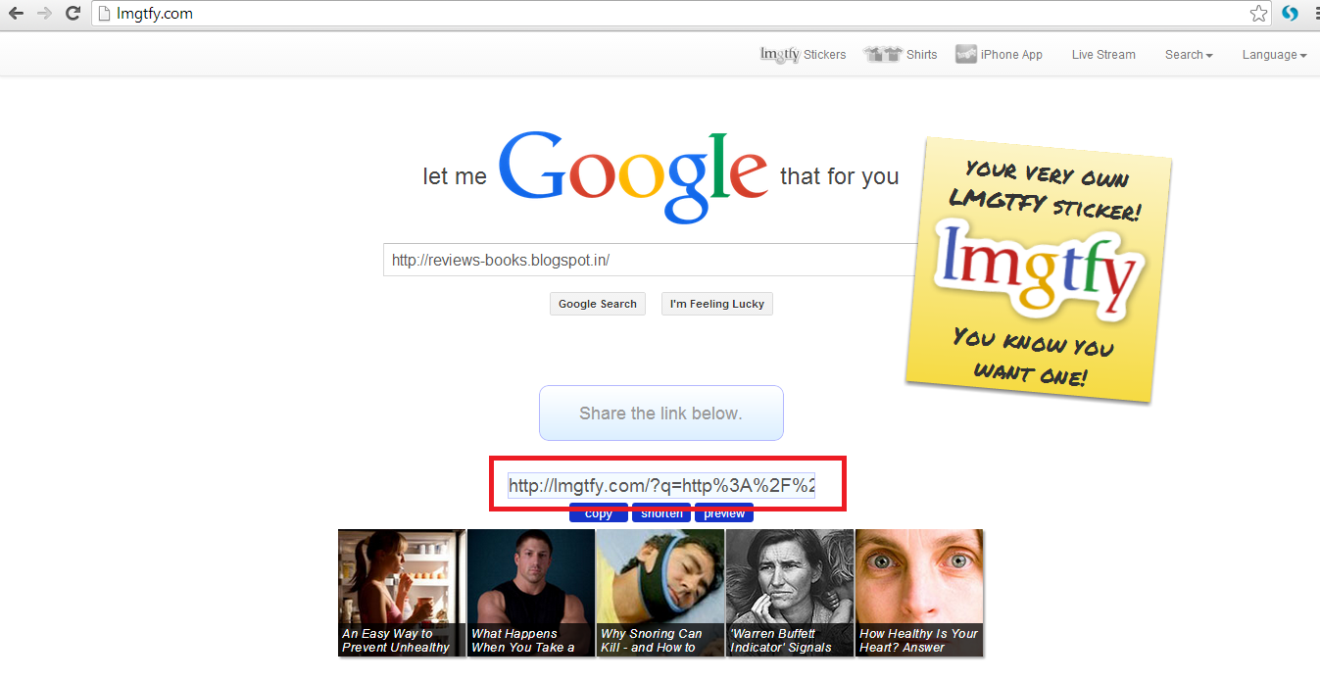Copy the generated link with copy button
Screen dimensions: 1320x681
click(x=599, y=512)
